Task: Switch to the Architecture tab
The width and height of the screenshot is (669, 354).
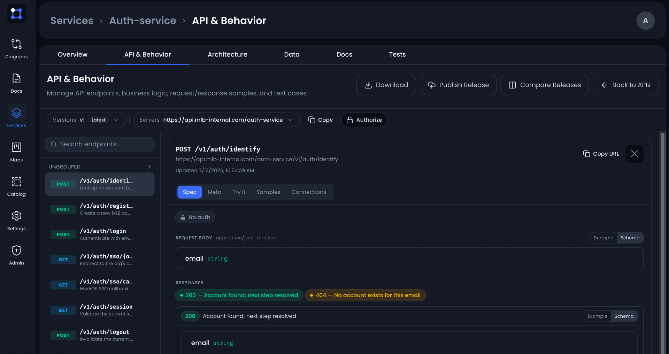Action: coord(228,54)
